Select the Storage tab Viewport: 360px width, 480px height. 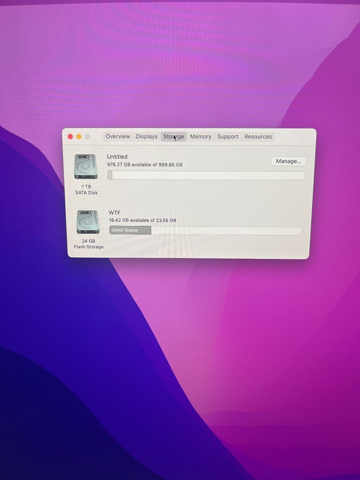173,136
